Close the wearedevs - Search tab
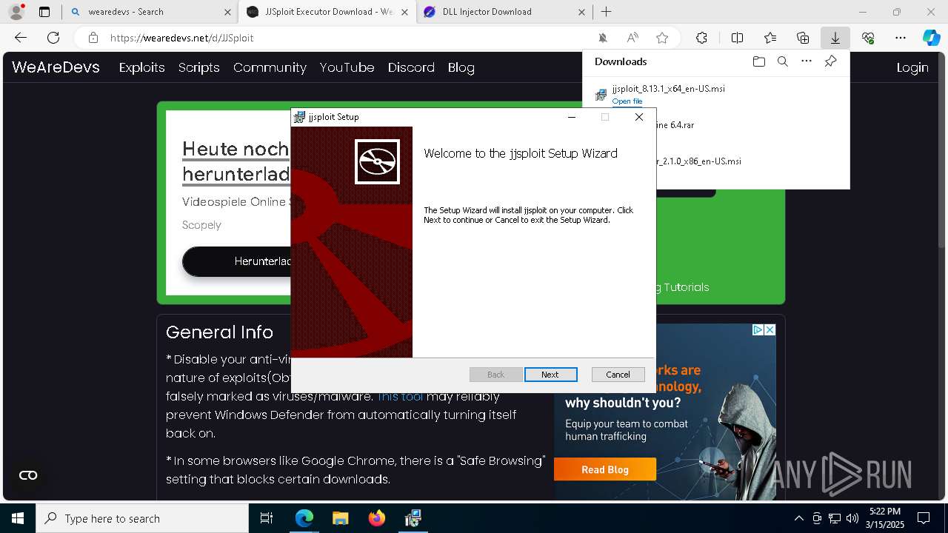948x533 pixels. (x=227, y=12)
